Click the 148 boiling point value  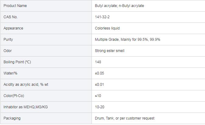[98, 62]
